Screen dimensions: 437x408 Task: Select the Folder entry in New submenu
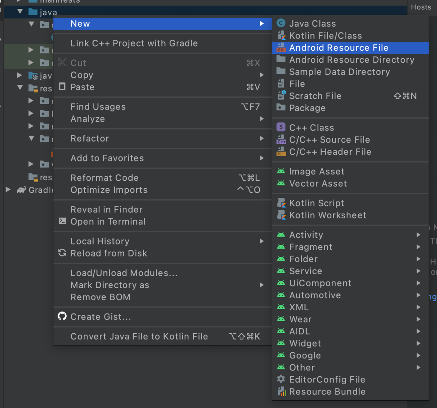coord(350,259)
